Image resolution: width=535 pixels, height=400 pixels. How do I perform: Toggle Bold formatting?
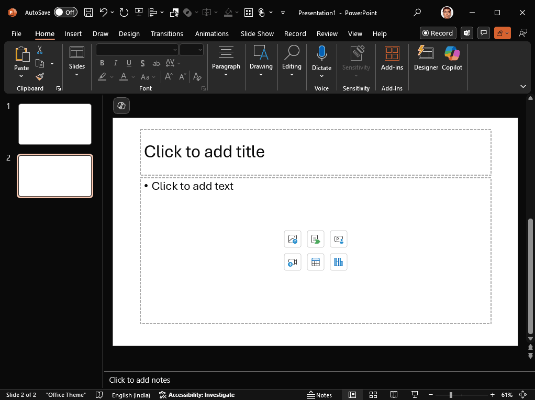(102, 63)
